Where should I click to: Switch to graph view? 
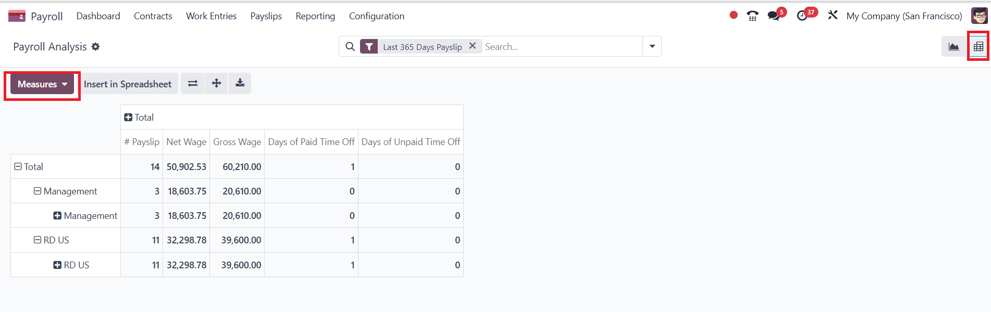coord(953,47)
